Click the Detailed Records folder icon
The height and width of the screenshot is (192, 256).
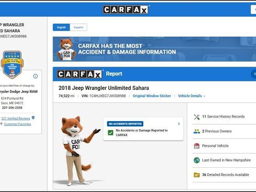click(x=197, y=175)
